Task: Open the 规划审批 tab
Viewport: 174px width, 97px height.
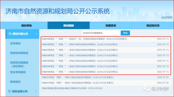Action: (26, 25)
